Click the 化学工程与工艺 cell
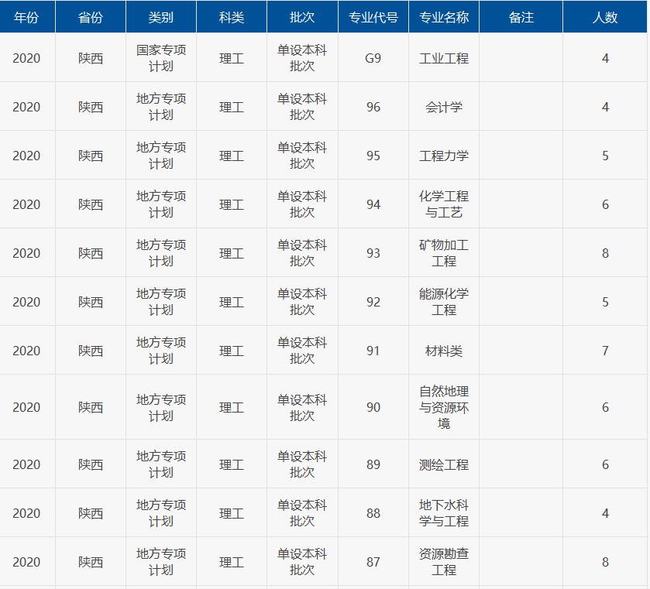Viewport: 650px width, 589px height. (x=444, y=204)
